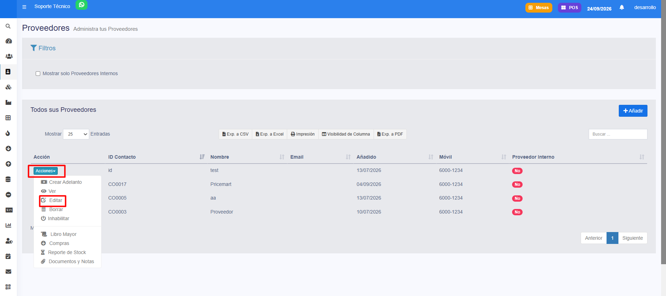Open the fire icon in sidebar
This screenshot has height=296, width=666.
click(8, 133)
